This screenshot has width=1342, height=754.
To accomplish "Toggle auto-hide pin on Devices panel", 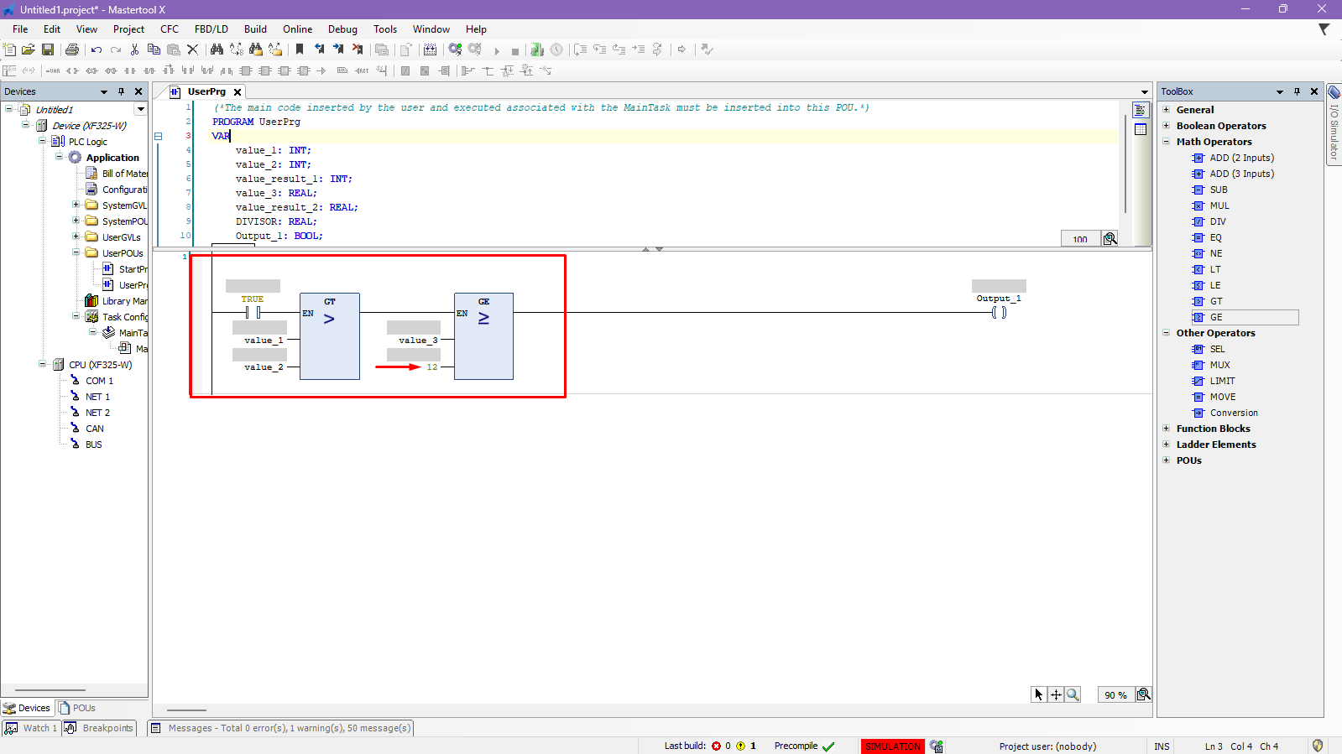I will coord(121,91).
